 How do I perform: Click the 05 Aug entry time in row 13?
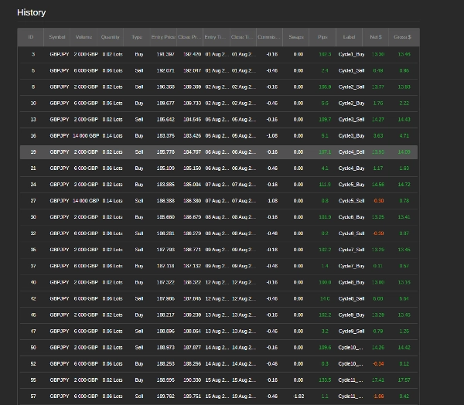(x=217, y=120)
